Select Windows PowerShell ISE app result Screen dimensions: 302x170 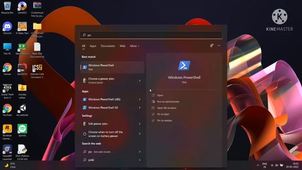(112, 108)
